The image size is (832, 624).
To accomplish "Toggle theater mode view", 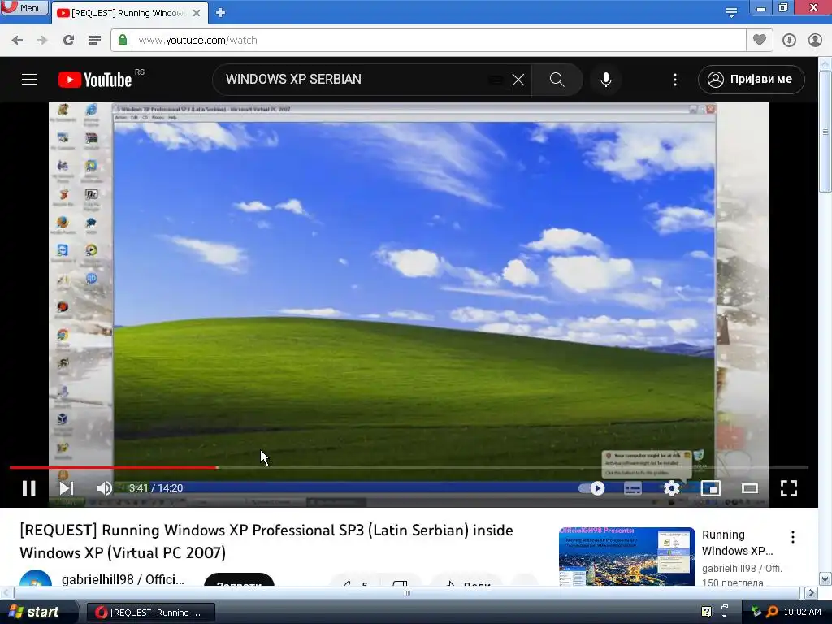I will coord(750,488).
